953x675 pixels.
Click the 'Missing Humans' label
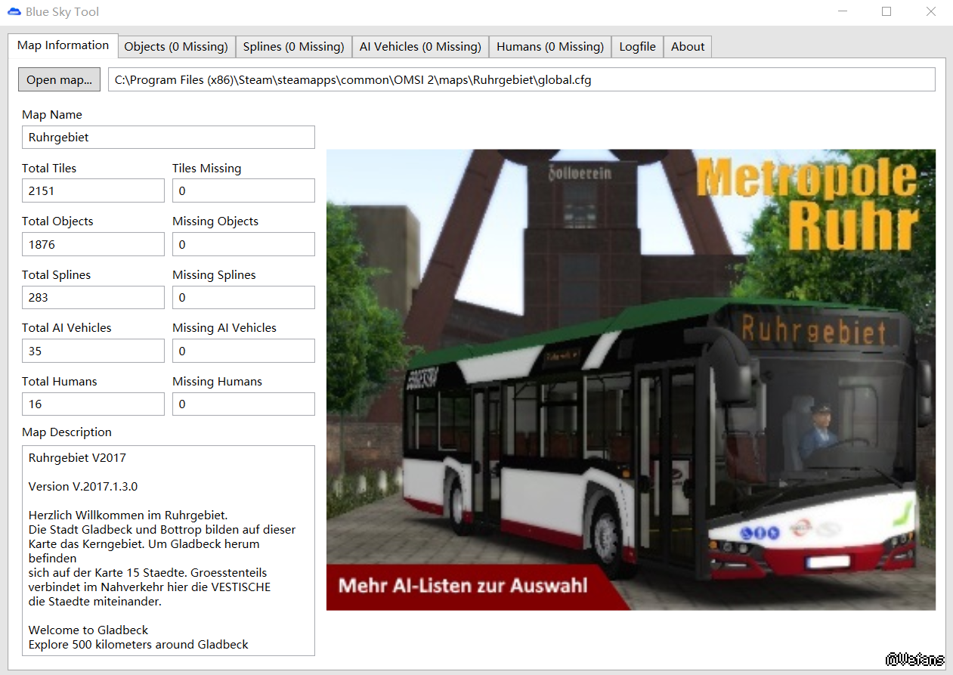pos(217,381)
